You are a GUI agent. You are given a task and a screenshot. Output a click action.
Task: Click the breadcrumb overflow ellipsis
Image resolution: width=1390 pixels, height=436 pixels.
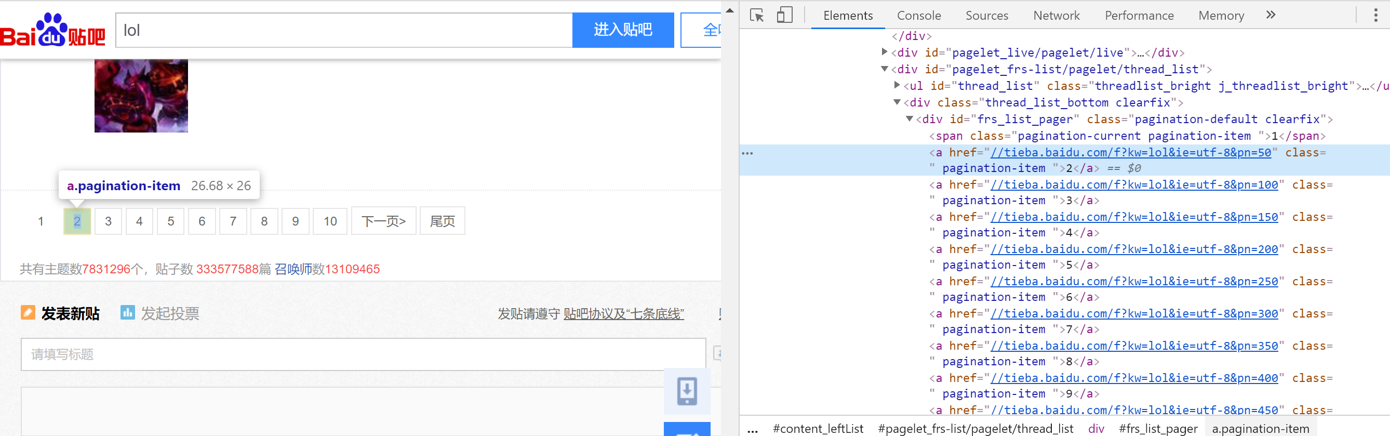[752, 429]
